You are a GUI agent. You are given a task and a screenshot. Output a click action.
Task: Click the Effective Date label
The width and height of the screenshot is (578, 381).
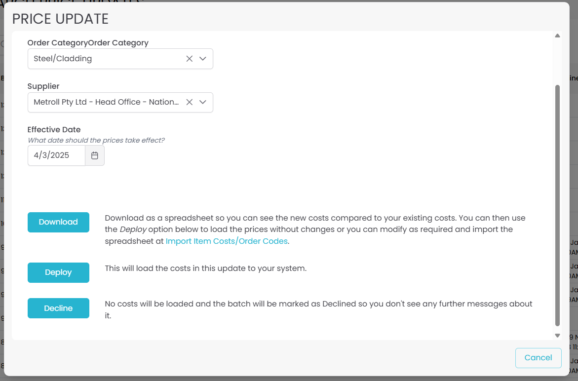(54, 130)
